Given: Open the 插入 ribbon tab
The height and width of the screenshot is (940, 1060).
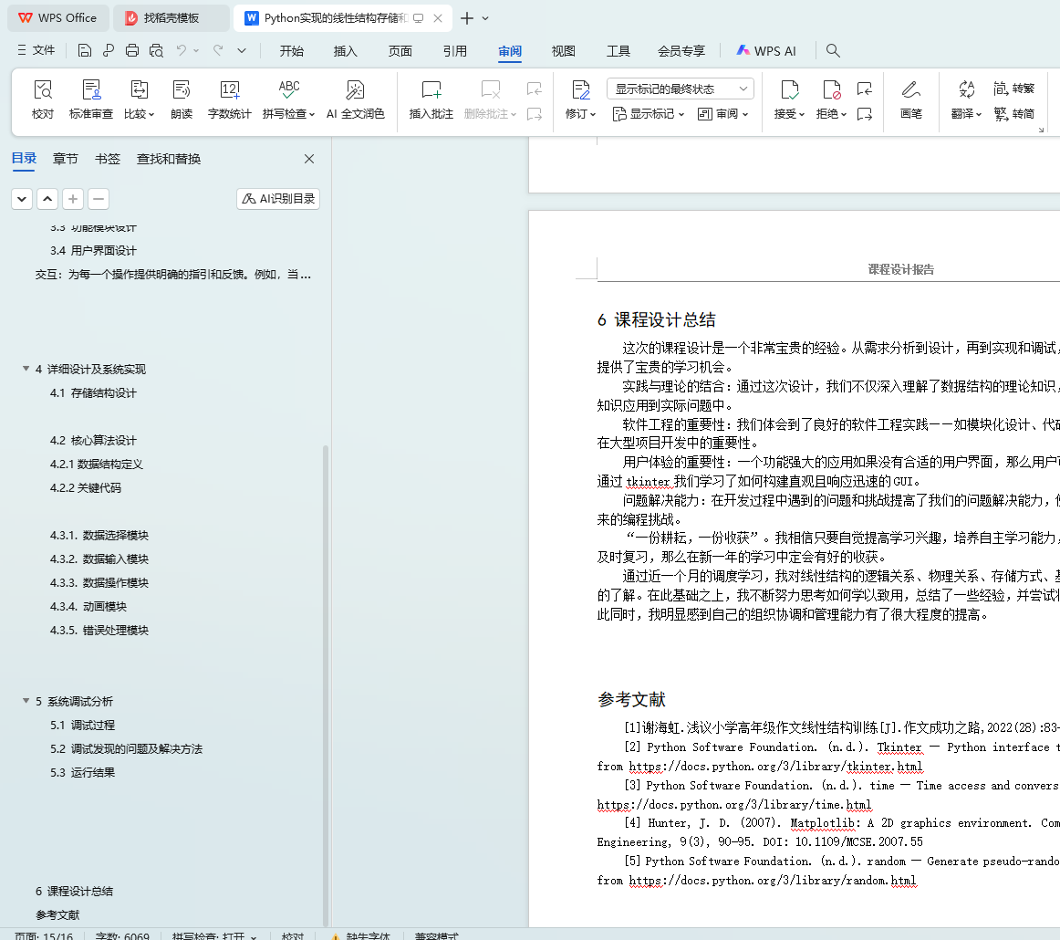Looking at the screenshot, I should pos(346,51).
